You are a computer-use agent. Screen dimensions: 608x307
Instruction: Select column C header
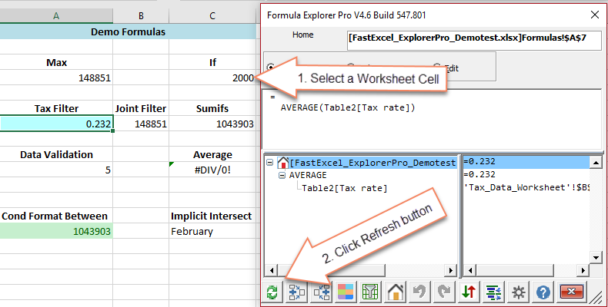click(x=212, y=16)
